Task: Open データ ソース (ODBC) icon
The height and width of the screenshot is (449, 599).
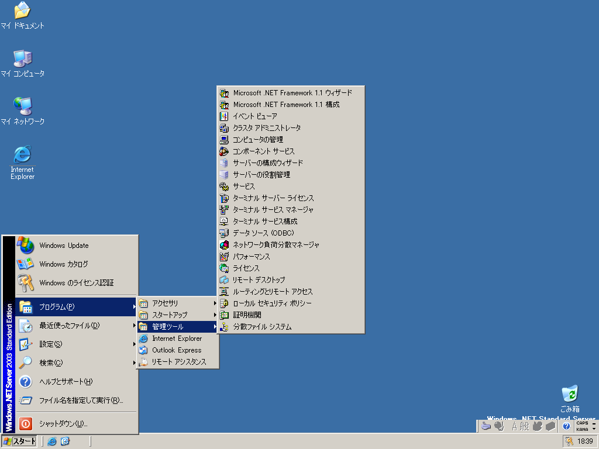Action: (224, 233)
